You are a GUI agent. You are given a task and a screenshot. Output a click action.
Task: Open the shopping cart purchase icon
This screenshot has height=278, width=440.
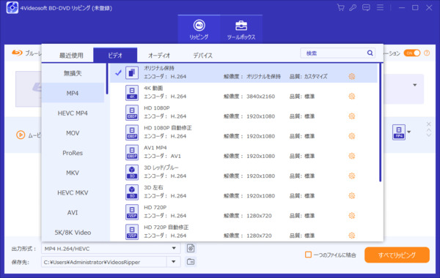pyautogui.click(x=340, y=7)
